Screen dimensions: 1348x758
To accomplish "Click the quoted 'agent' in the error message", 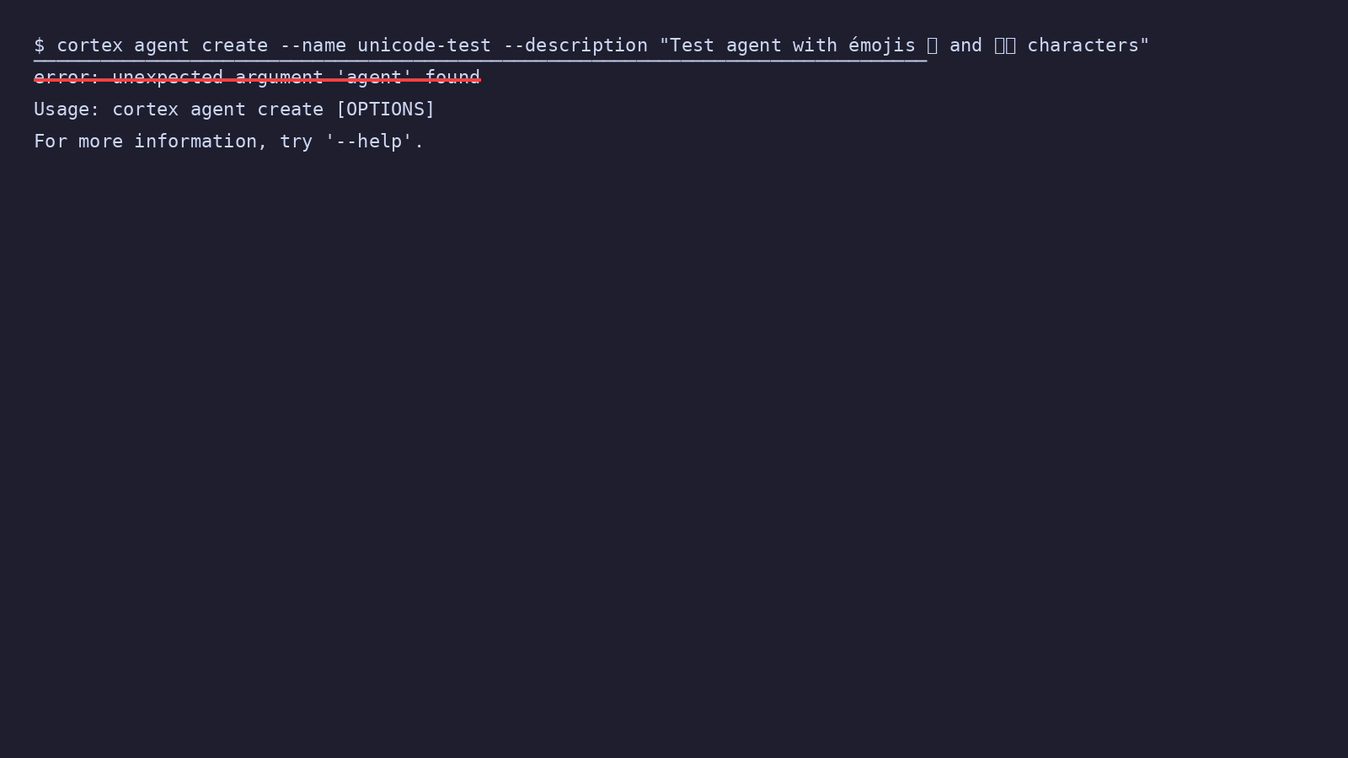I will [374, 77].
